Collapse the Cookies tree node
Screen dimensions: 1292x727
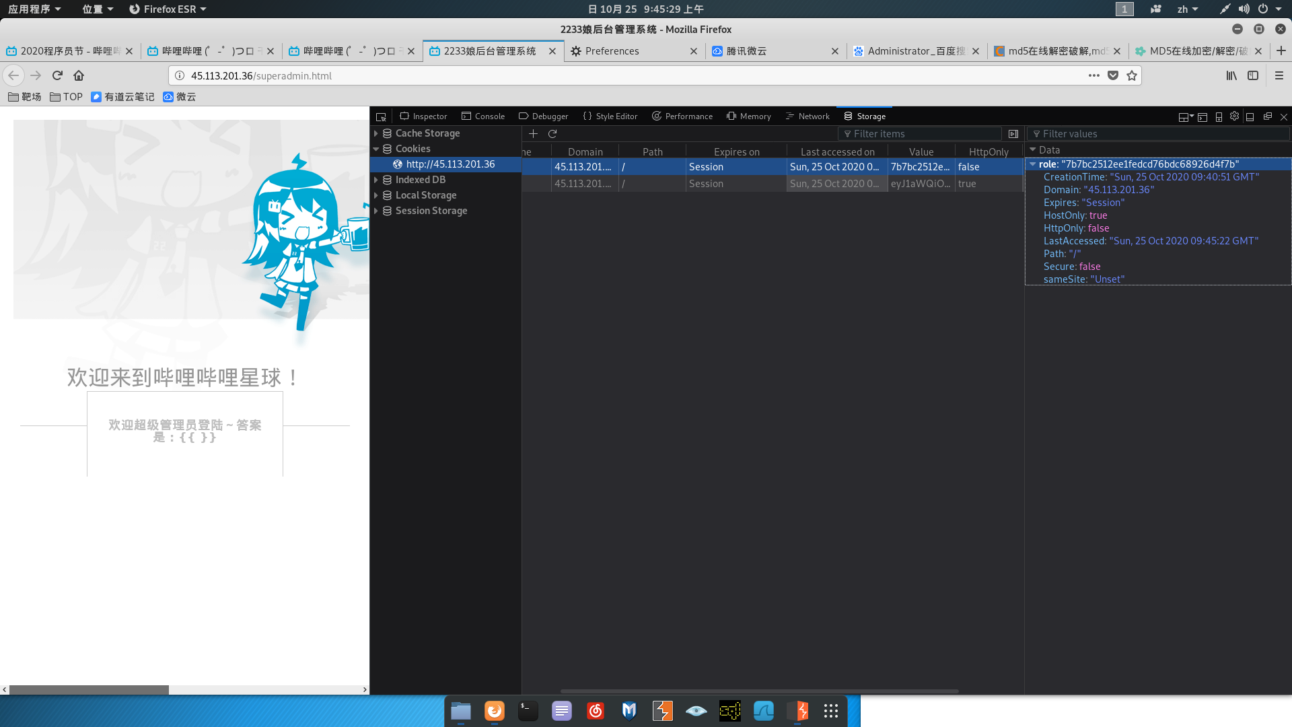(376, 149)
